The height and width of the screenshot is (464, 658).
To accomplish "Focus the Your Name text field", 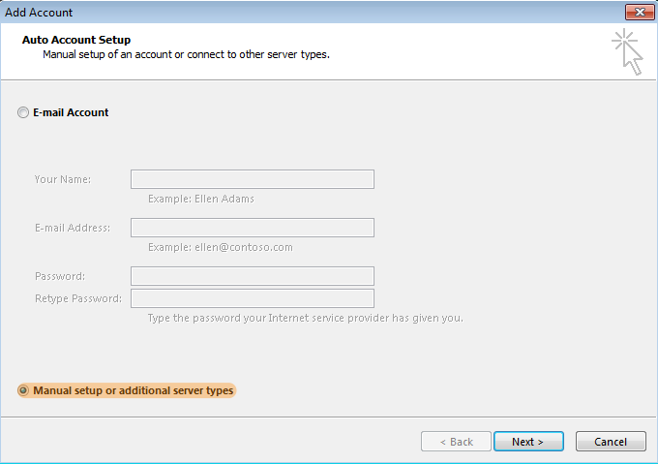I will [253, 179].
